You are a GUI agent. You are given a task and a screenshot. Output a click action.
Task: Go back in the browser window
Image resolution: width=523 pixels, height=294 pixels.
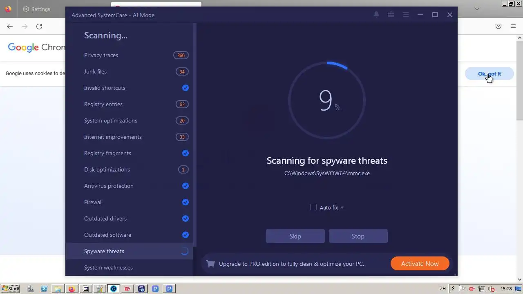10,26
